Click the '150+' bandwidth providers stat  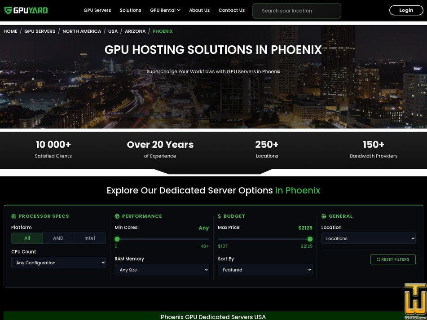tap(374, 145)
